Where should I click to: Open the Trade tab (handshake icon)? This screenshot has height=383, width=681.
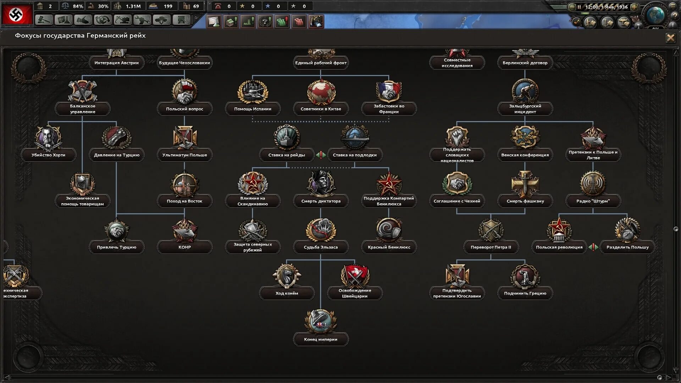click(83, 20)
